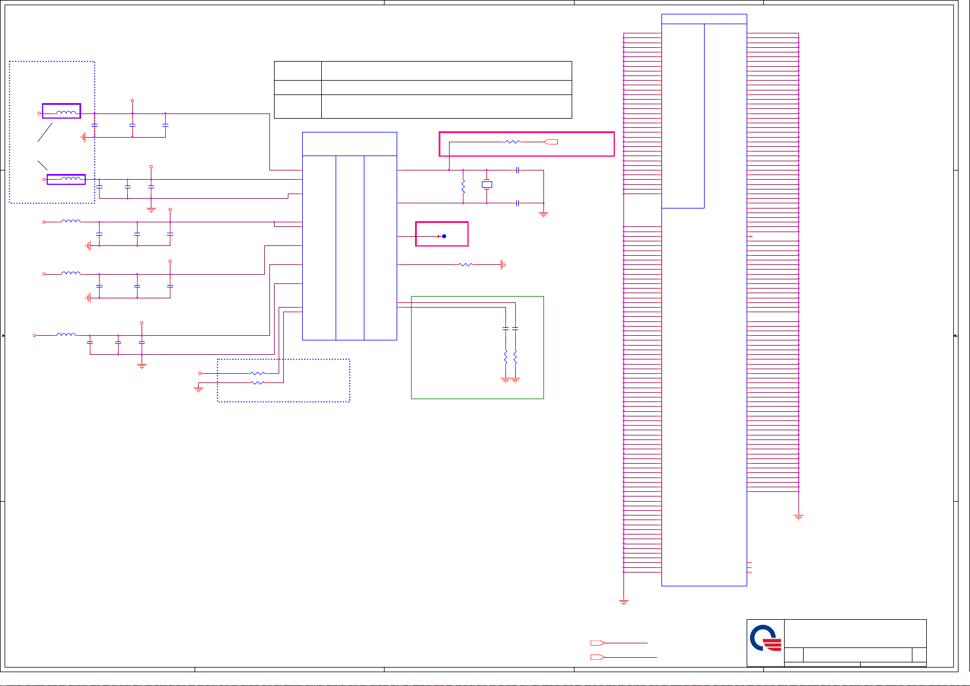Select the ground symbol beside the dotted box's lower resistor
Screen dimensions: 970x686
(x=199, y=390)
